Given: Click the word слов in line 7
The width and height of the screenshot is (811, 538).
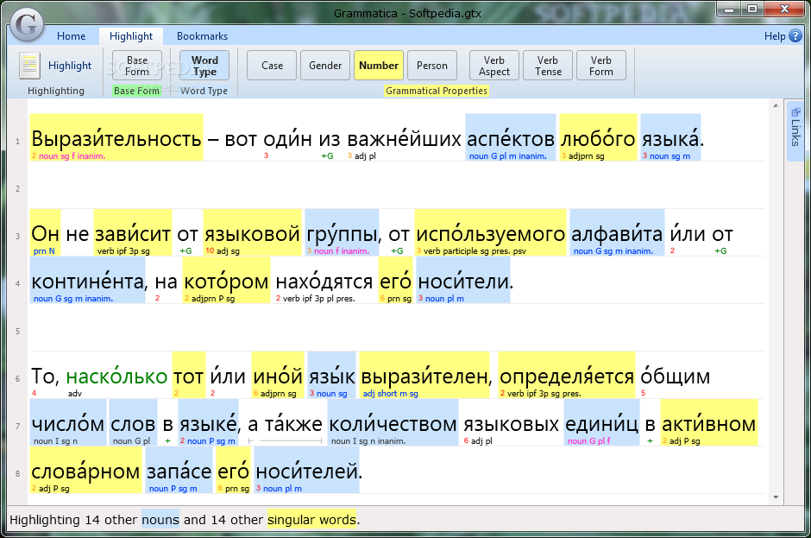Looking at the screenshot, I should (133, 424).
